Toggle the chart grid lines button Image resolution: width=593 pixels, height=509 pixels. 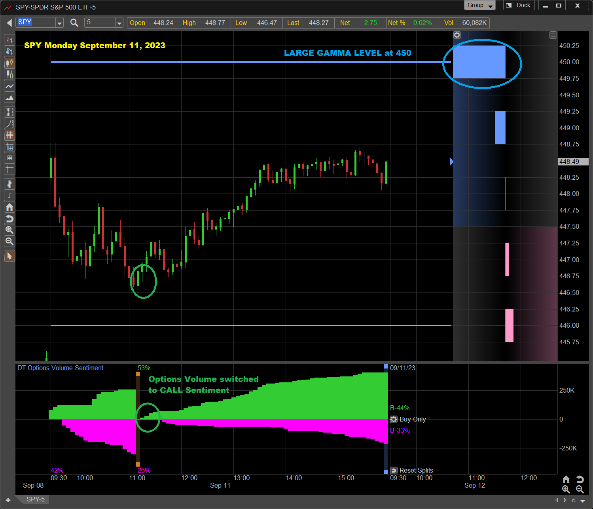coord(9,135)
